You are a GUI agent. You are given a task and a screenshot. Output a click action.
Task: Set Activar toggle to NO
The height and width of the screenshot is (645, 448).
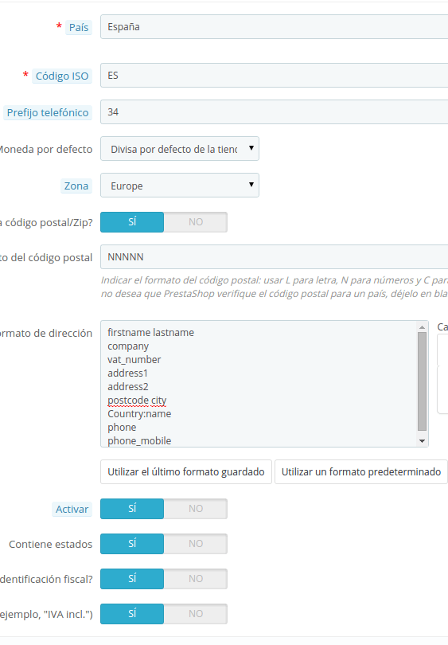coord(196,509)
